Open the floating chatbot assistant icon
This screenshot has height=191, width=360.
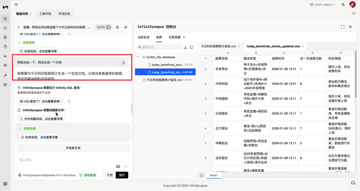point(353,183)
